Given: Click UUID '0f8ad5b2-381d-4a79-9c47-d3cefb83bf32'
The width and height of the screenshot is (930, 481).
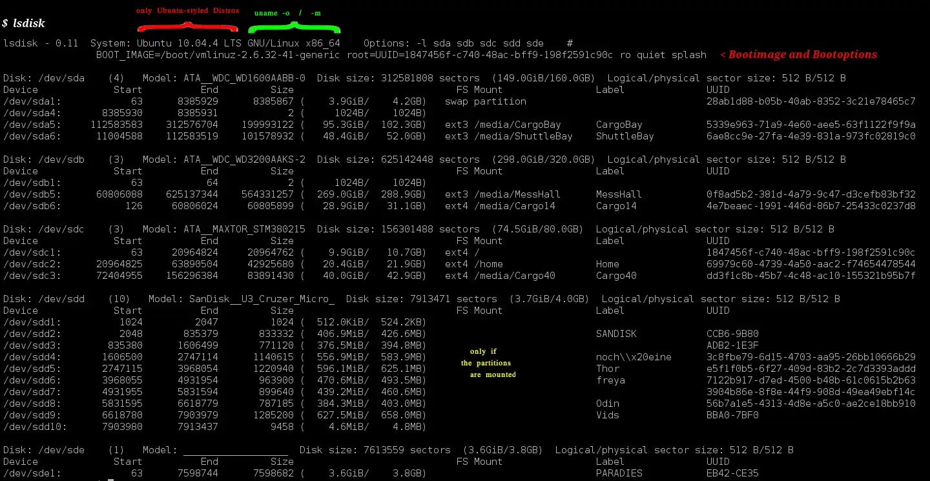Looking at the screenshot, I should click(x=811, y=194).
